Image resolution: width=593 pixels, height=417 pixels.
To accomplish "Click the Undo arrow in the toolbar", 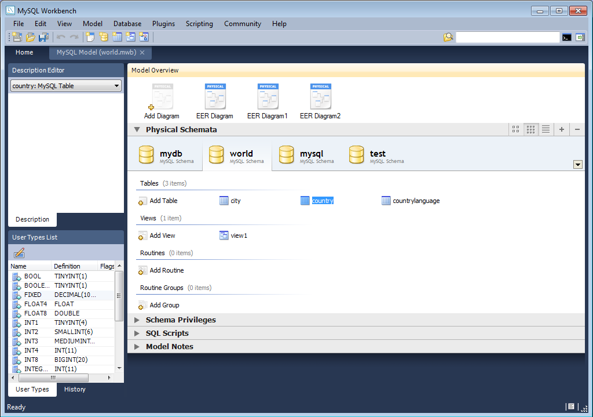I will click(x=61, y=37).
